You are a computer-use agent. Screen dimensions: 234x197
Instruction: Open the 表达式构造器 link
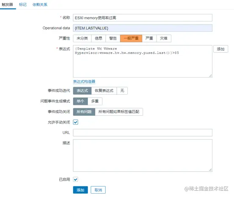click(84, 82)
